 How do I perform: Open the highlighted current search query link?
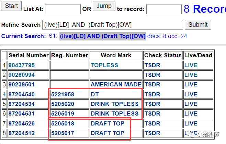[103, 36]
